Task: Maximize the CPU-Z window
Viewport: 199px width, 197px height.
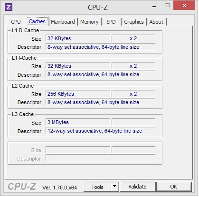Action: pyautogui.click(x=167, y=6)
